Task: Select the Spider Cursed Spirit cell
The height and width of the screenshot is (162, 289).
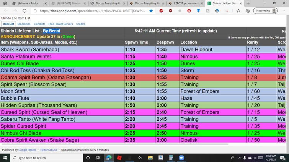Action: point(62,126)
